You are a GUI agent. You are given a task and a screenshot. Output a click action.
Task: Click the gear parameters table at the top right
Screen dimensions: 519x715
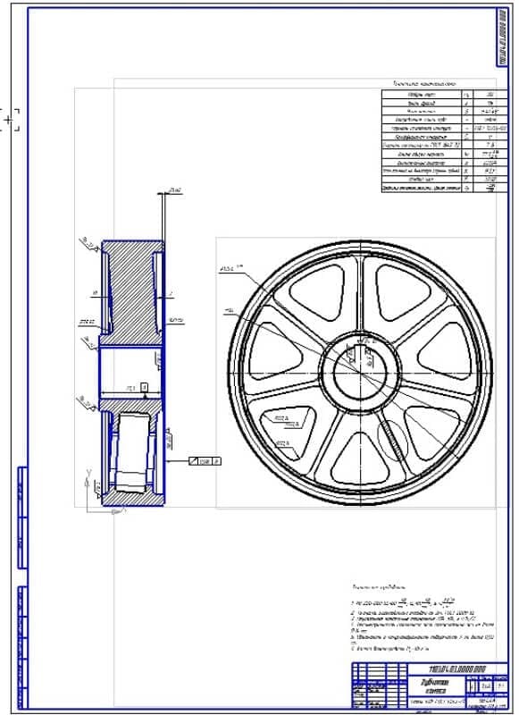click(x=444, y=141)
